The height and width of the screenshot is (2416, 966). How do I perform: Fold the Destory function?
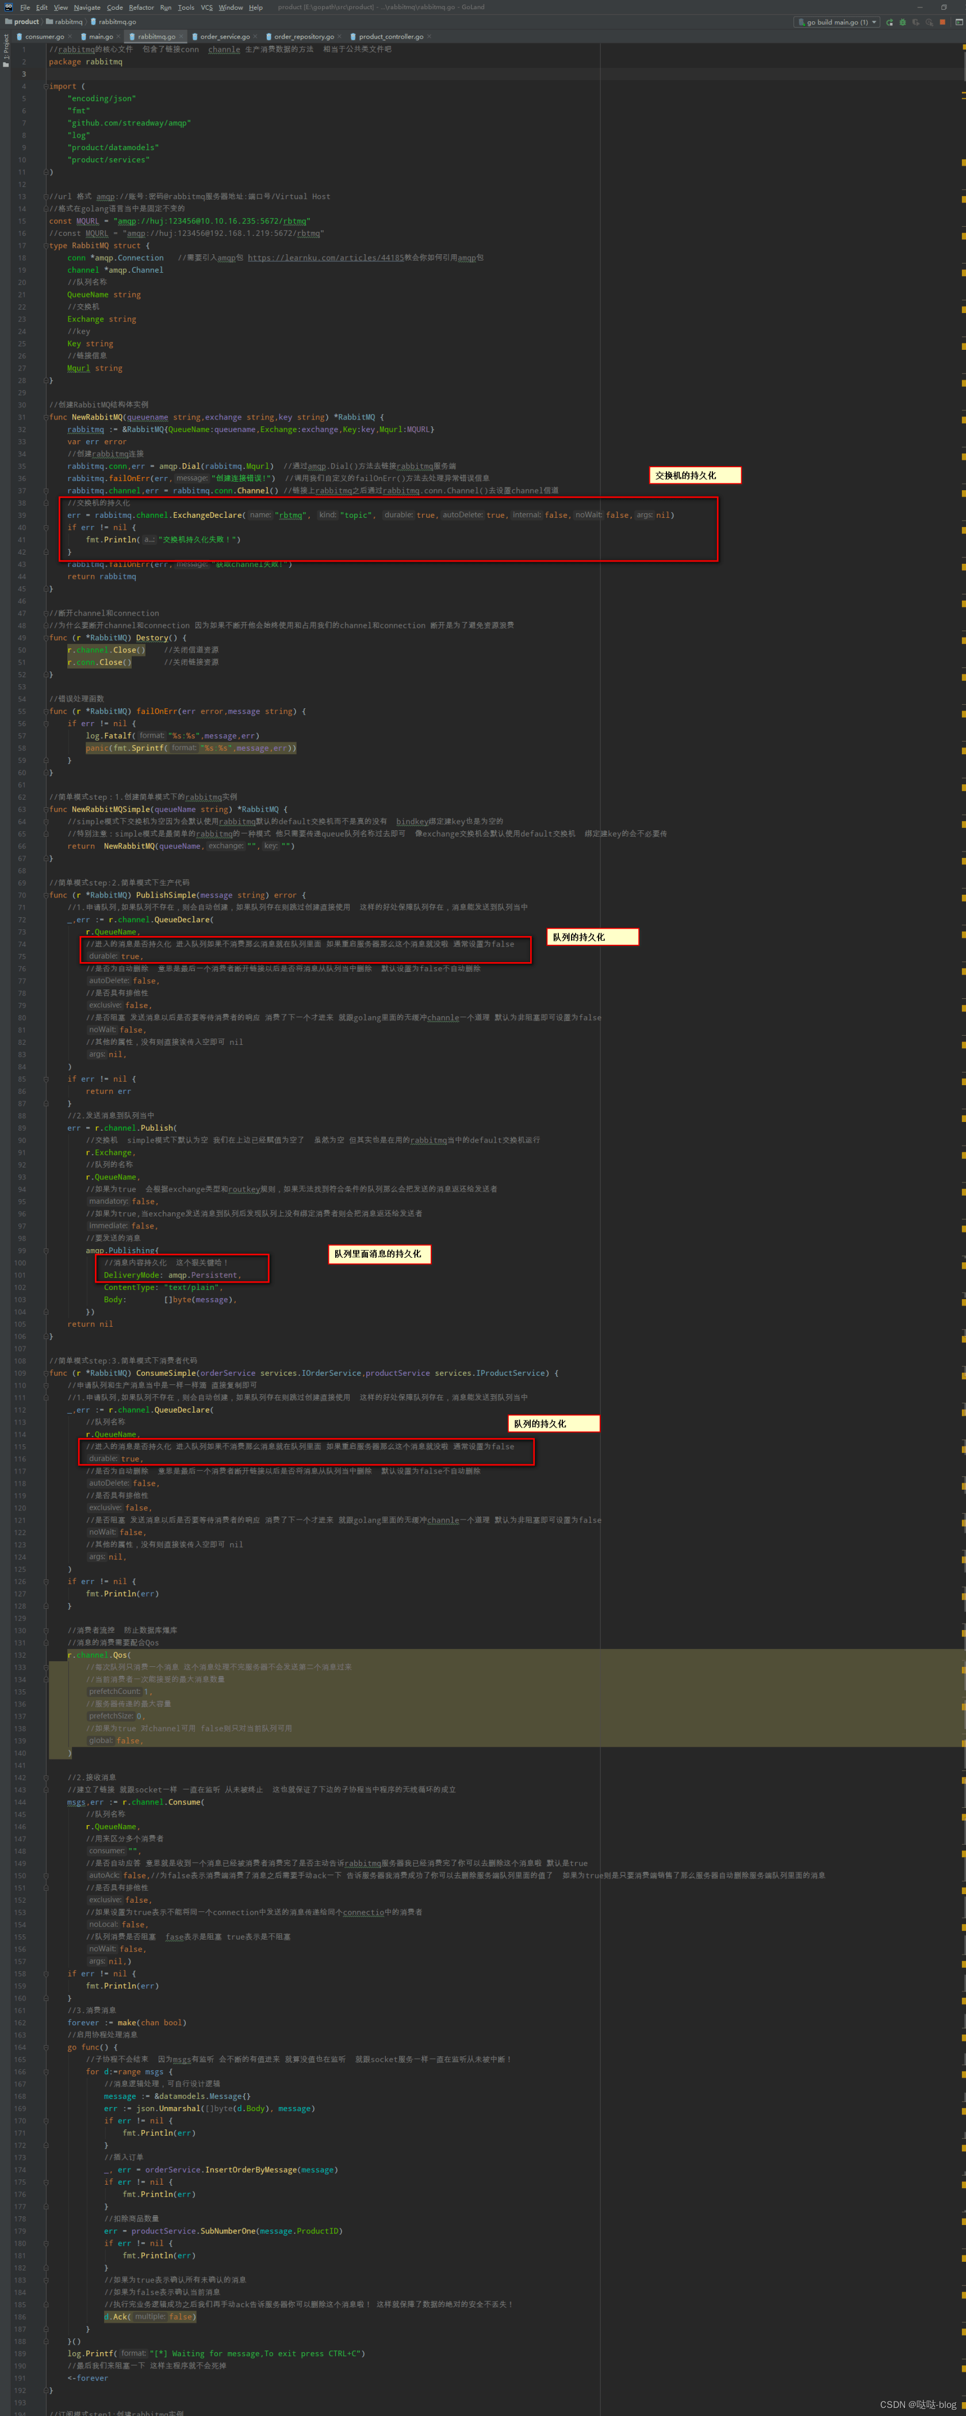pyautogui.click(x=45, y=638)
